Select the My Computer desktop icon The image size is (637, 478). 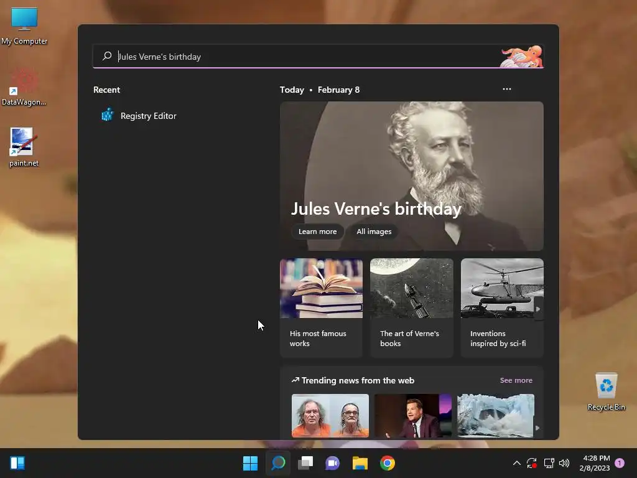(24, 26)
